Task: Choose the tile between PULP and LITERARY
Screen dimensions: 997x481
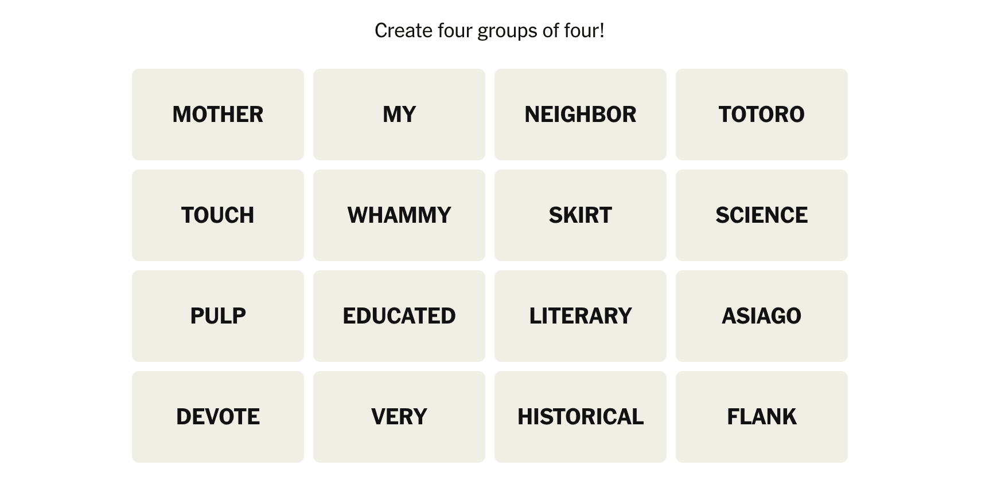Action: pyautogui.click(x=399, y=316)
